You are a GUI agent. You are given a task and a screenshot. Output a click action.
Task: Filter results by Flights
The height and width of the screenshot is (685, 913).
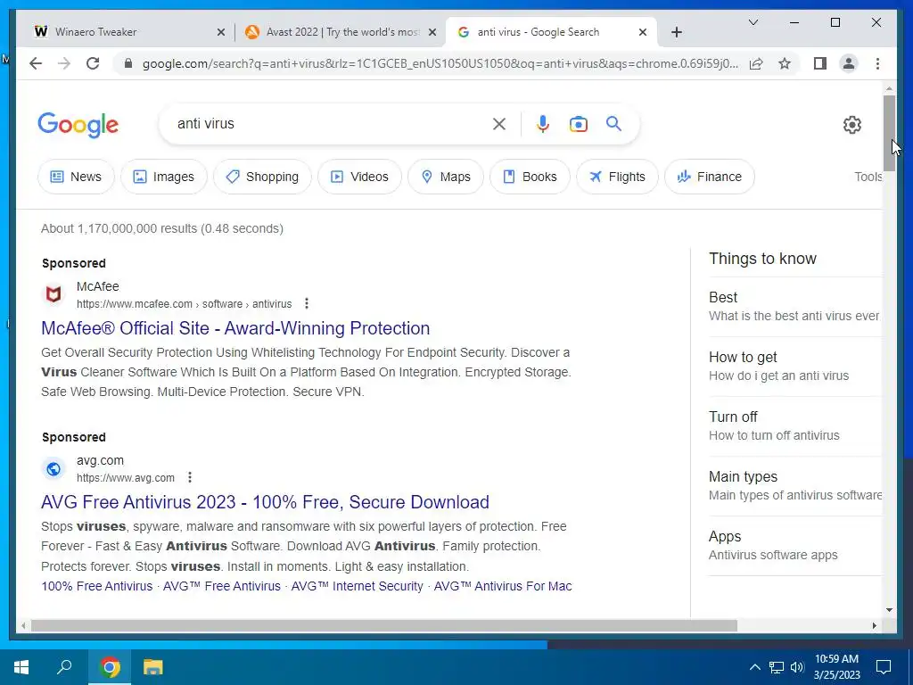(617, 177)
